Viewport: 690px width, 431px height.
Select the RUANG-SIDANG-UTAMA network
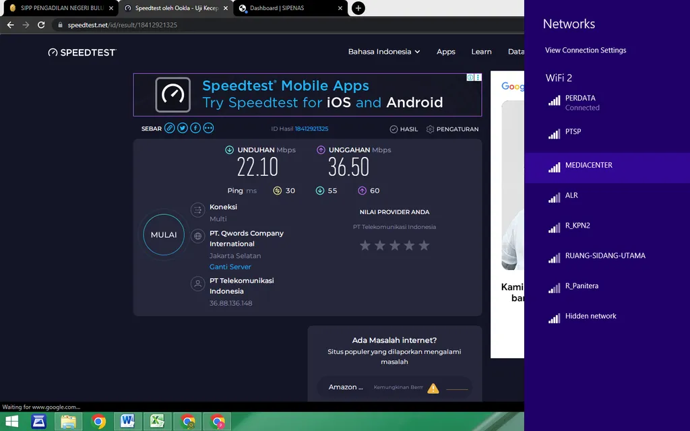604,256
